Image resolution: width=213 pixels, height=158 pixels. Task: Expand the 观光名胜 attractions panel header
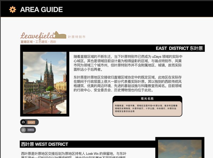tap(148, 99)
